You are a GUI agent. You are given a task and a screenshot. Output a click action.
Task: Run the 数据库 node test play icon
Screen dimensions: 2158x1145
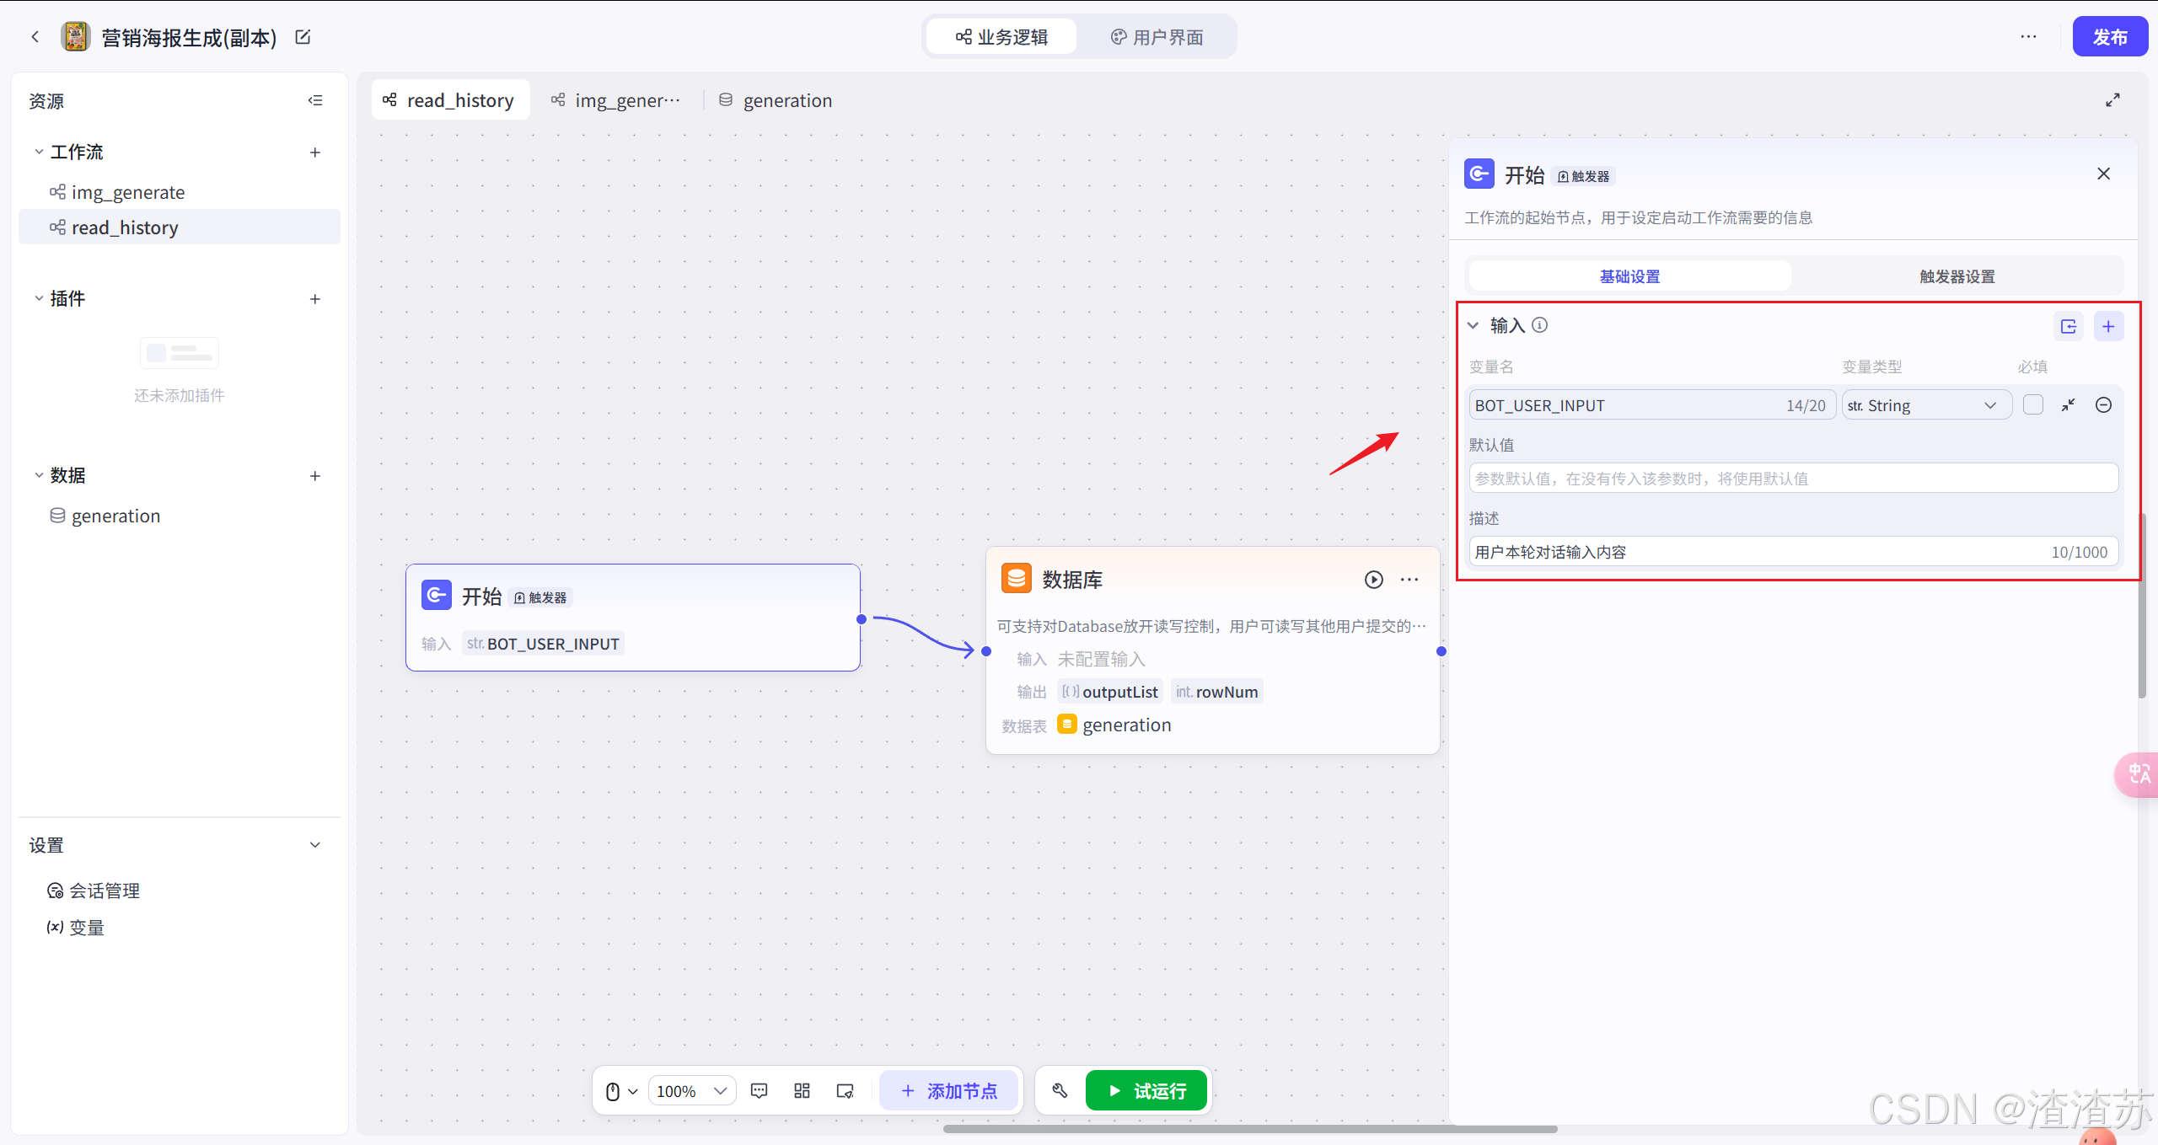1373,580
